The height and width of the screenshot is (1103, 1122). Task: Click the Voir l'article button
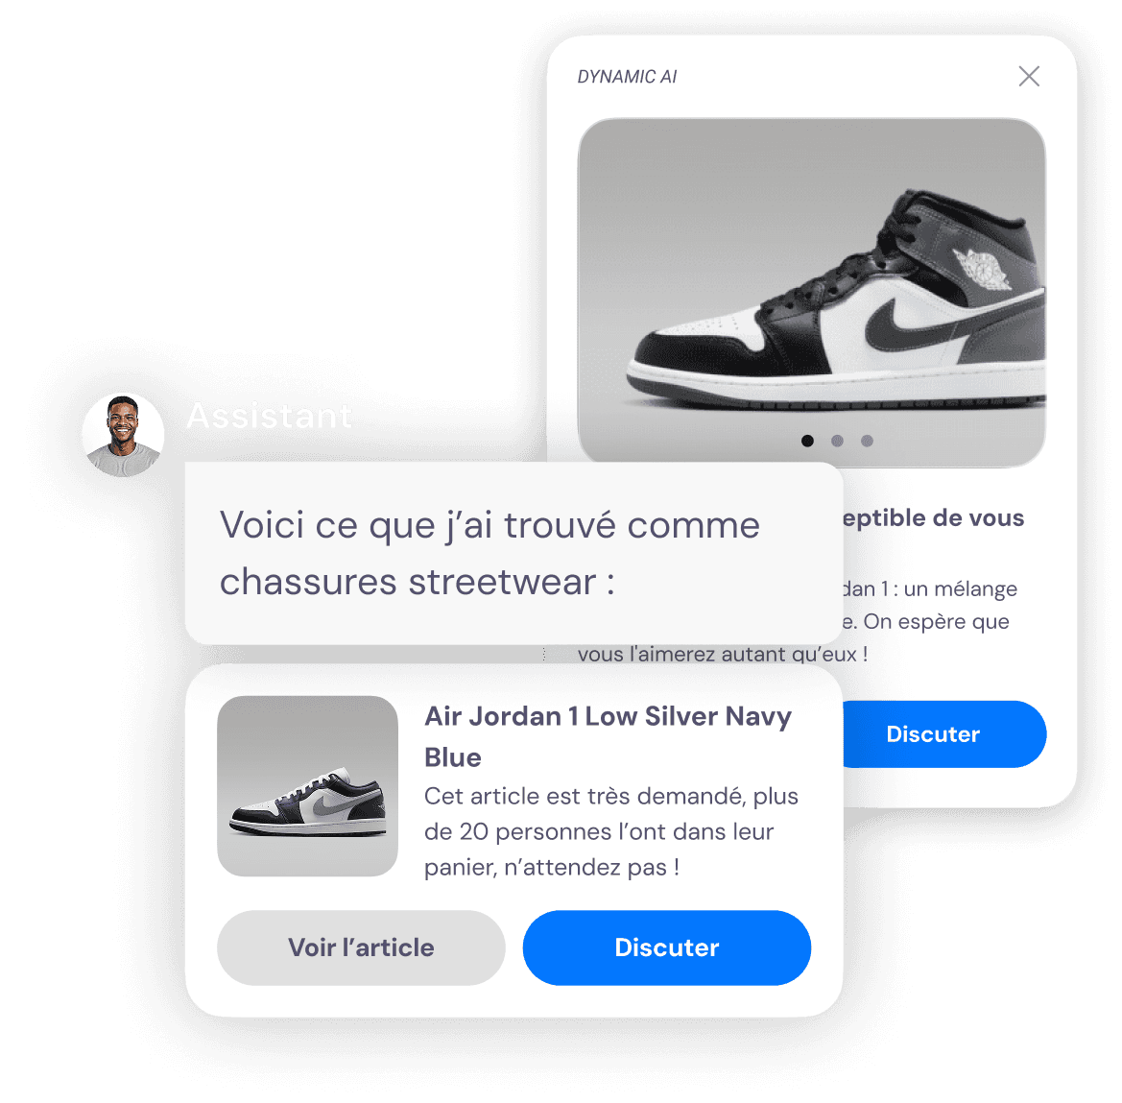tap(361, 947)
